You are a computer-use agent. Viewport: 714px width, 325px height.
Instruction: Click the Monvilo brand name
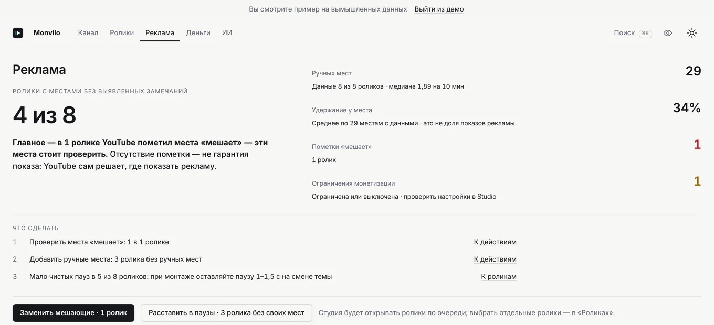47,33
